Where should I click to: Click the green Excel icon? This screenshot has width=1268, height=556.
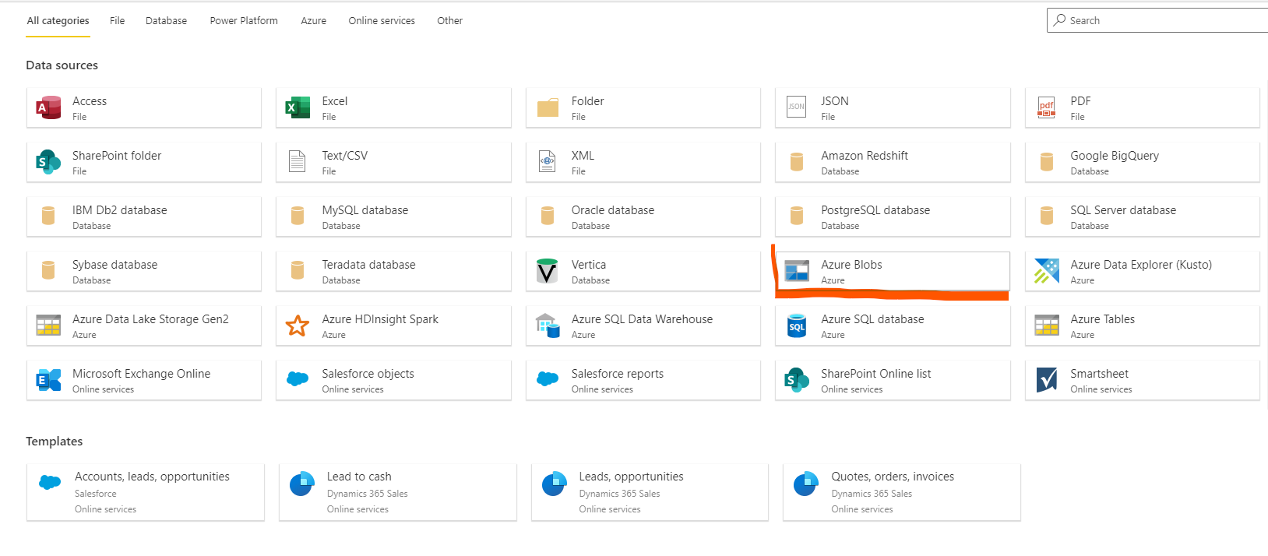pyautogui.click(x=298, y=107)
